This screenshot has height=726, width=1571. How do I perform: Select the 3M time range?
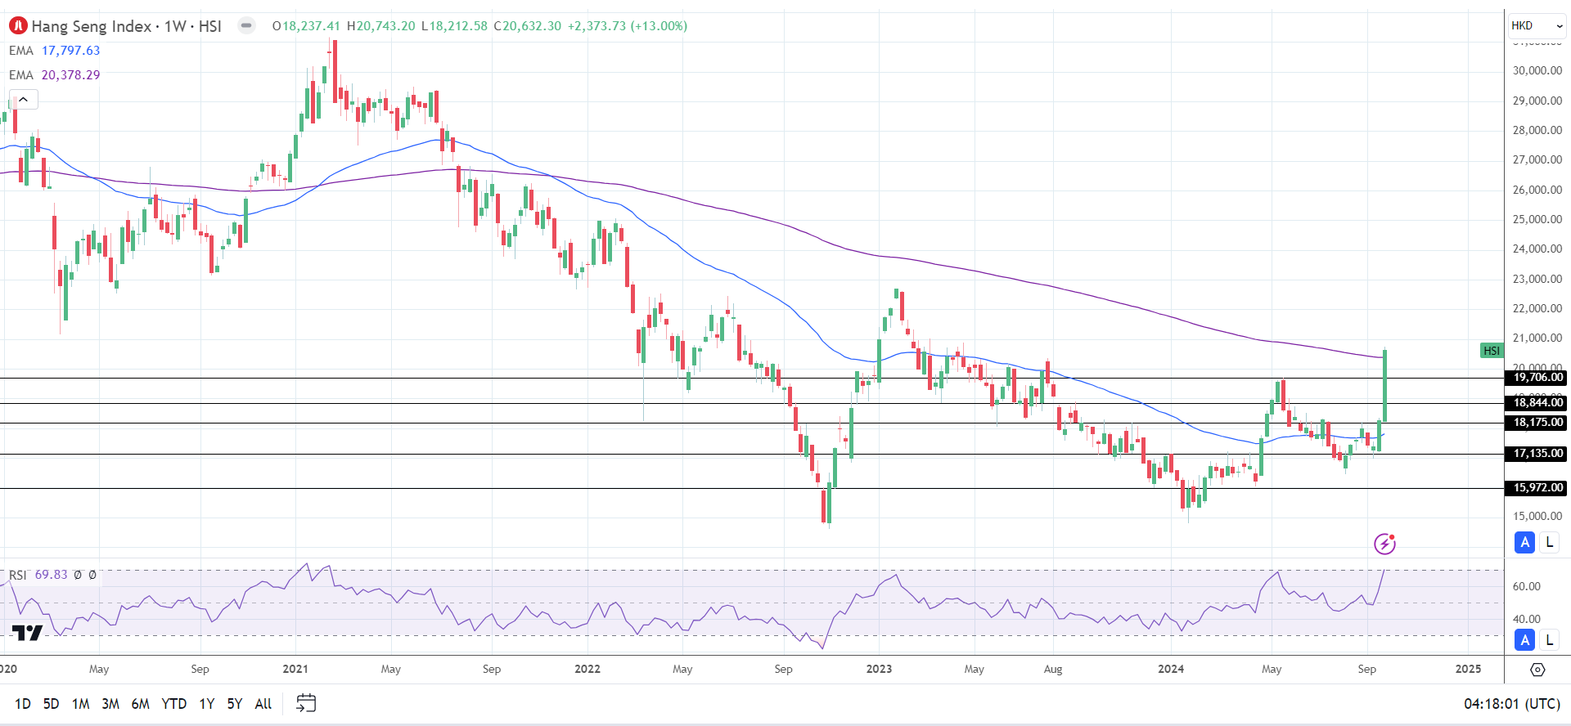tap(110, 704)
